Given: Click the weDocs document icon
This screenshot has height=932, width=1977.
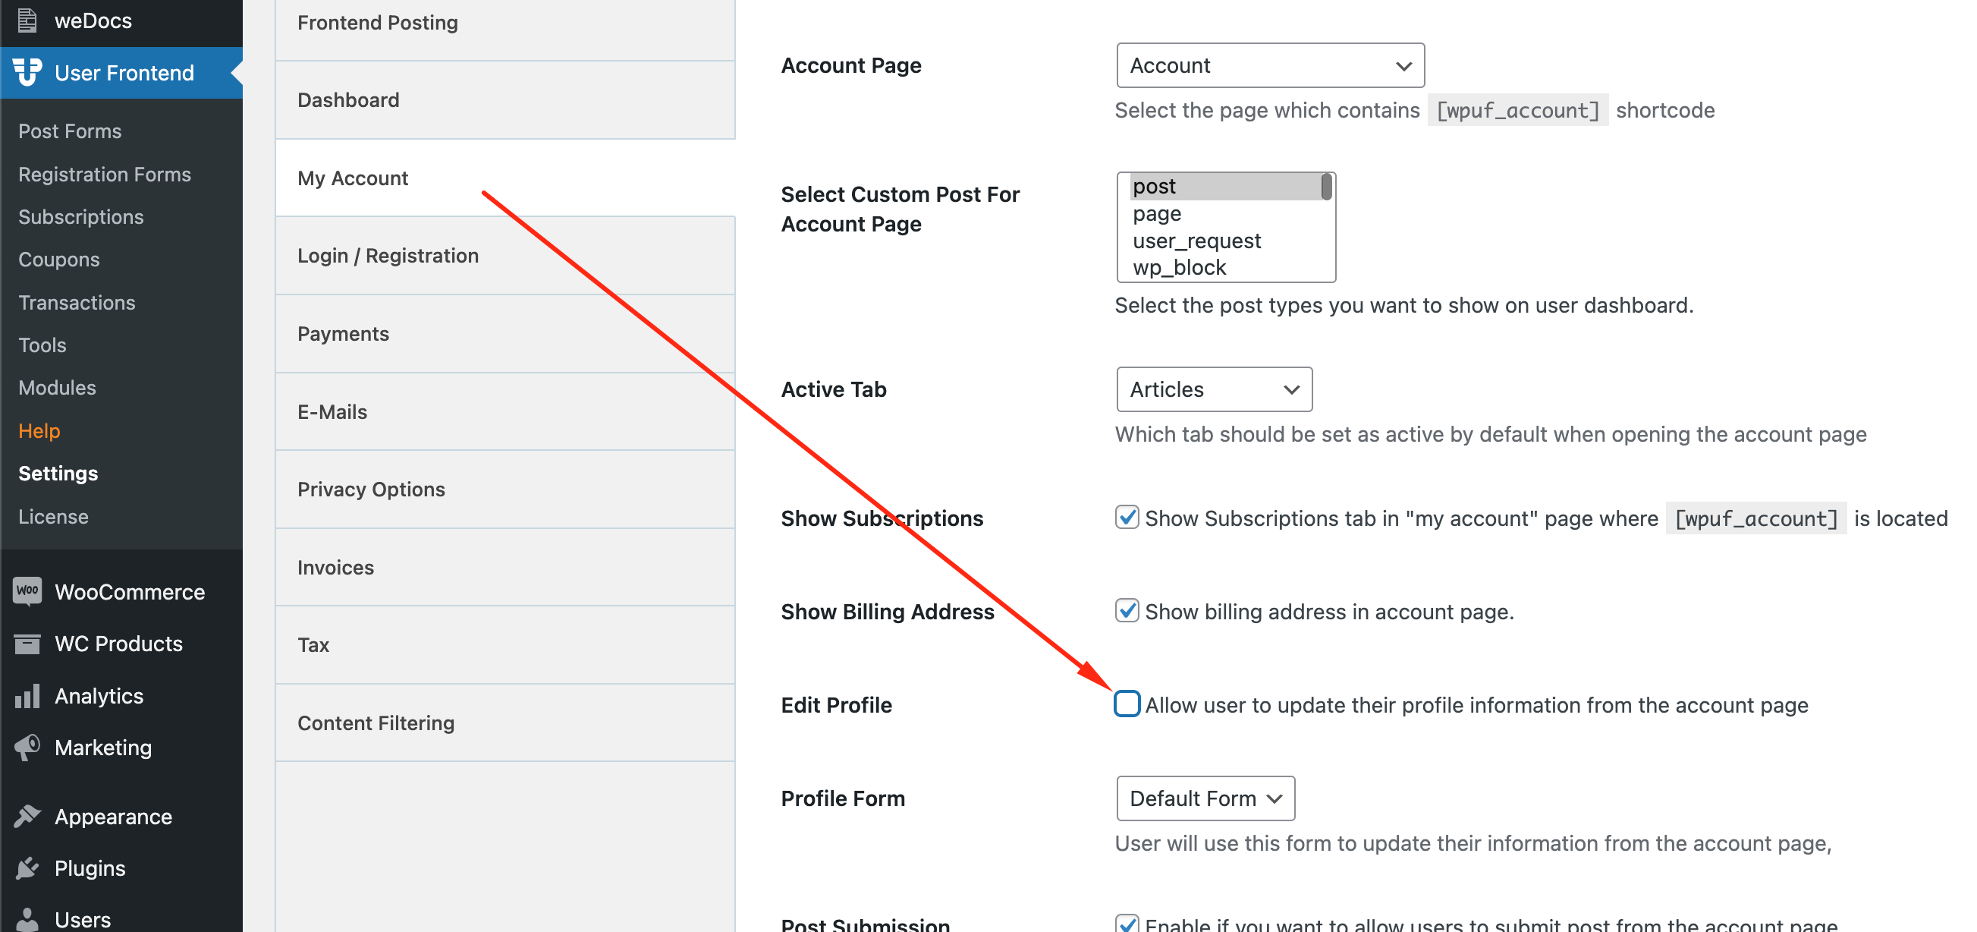Looking at the screenshot, I should pos(27,20).
